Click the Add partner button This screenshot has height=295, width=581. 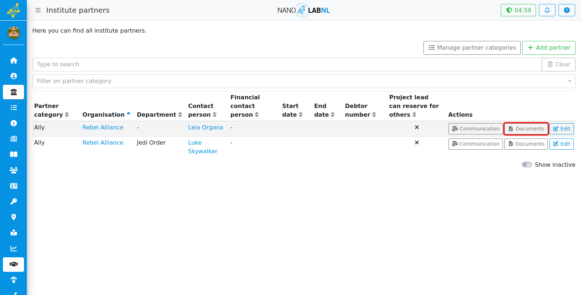coord(549,48)
